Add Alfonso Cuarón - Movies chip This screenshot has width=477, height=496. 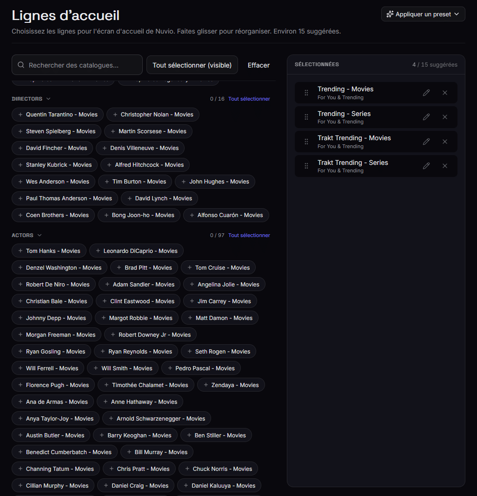pos(226,215)
